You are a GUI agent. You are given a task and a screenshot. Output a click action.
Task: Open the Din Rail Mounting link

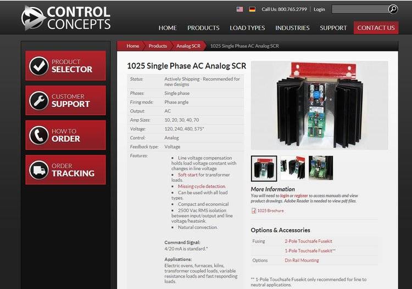pos(302,260)
